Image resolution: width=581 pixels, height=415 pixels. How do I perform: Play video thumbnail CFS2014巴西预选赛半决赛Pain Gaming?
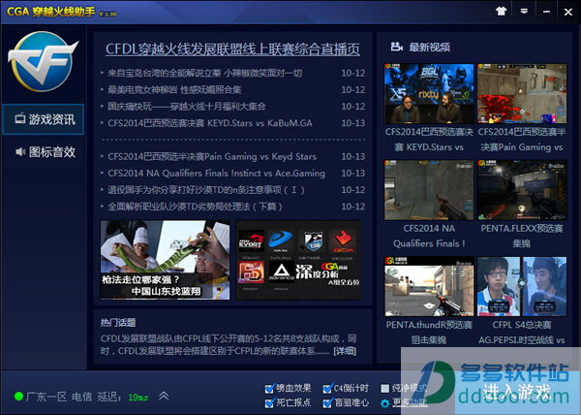522,93
